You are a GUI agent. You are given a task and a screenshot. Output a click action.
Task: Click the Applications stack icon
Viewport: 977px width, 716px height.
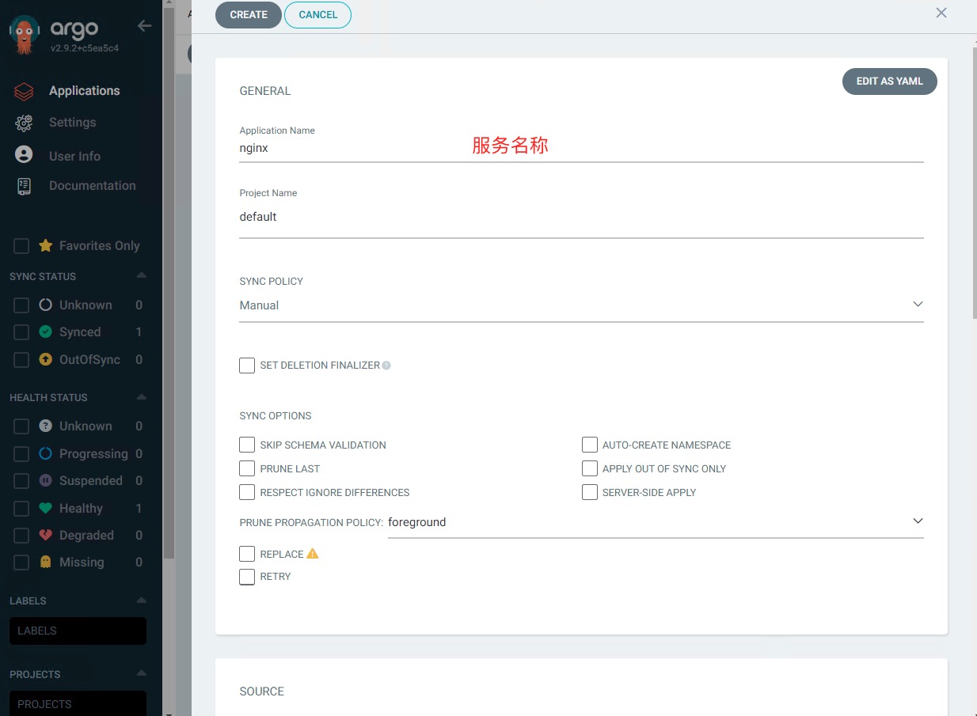(x=24, y=91)
